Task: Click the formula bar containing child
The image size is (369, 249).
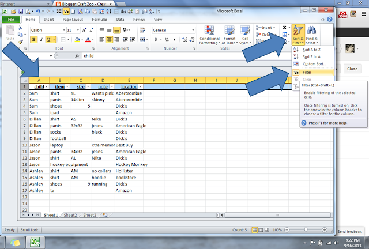Action: click(186, 56)
